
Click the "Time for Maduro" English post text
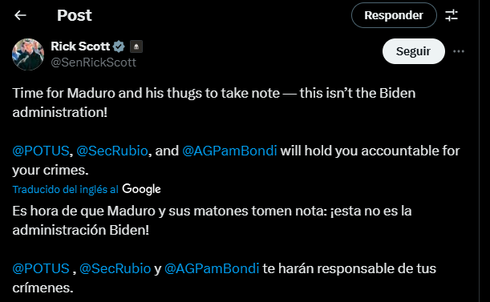(214, 103)
